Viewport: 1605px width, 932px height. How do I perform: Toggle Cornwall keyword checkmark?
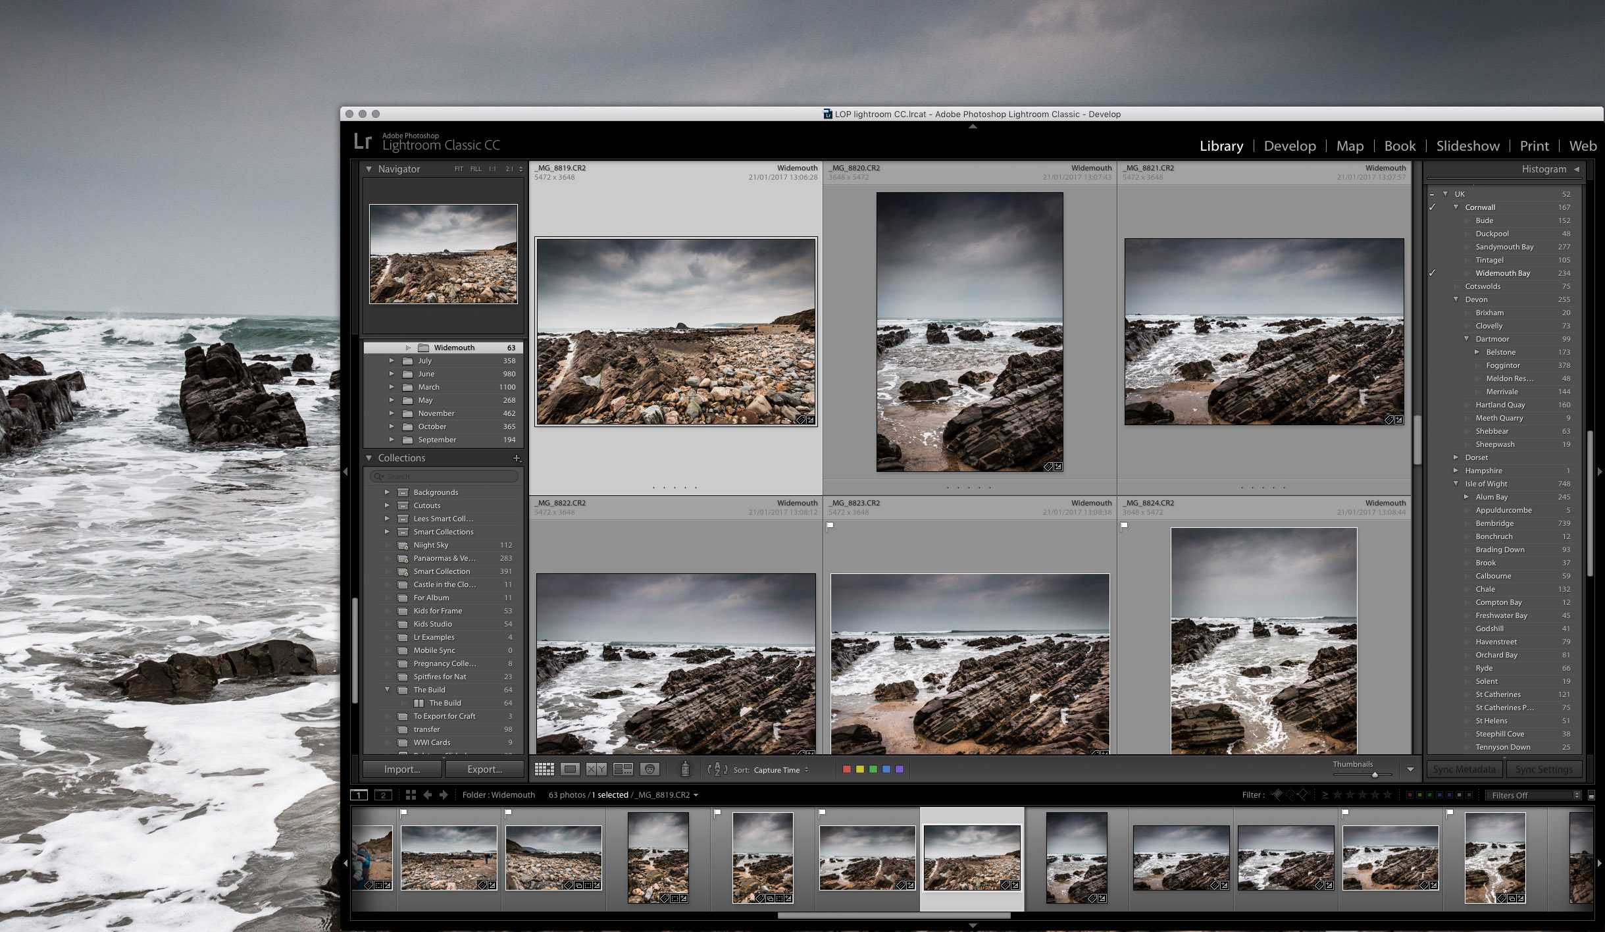(1432, 207)
